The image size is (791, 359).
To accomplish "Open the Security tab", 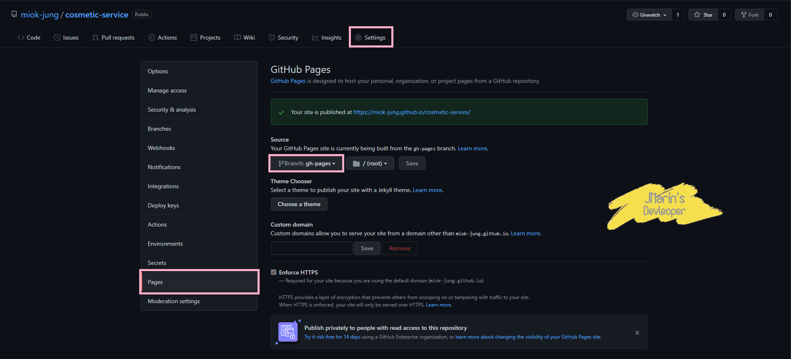I will click(x=283, y=37).
